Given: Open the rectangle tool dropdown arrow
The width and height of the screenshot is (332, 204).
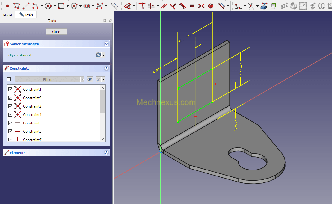Looking at the screenshot, I should pyautogui.click(x=67, y=6).
